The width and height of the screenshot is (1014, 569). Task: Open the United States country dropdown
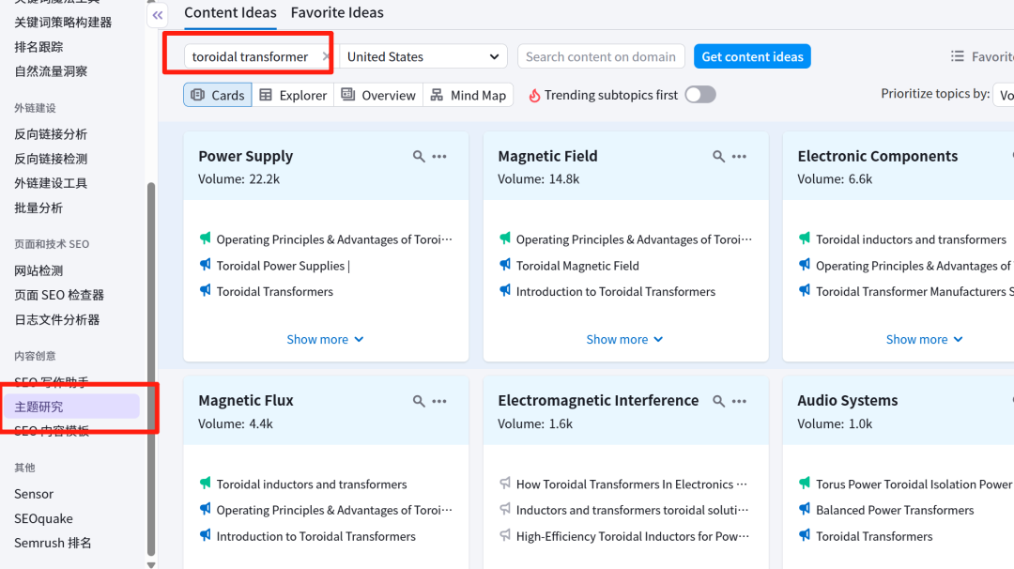pos(422,56)
